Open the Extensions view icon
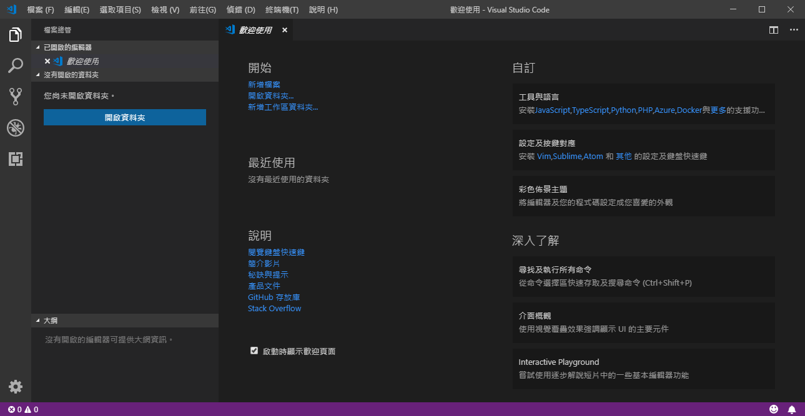 16,159
